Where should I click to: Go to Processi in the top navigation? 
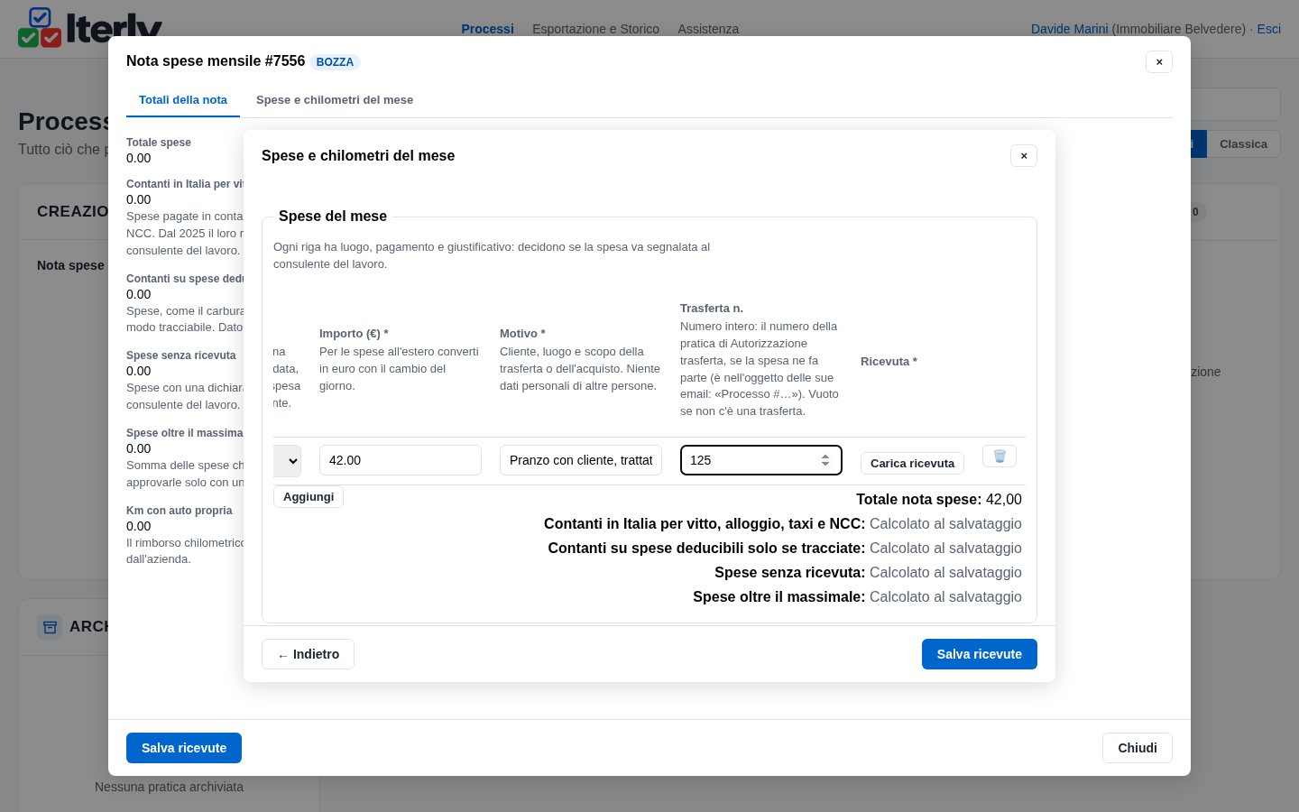coord(487,29)
